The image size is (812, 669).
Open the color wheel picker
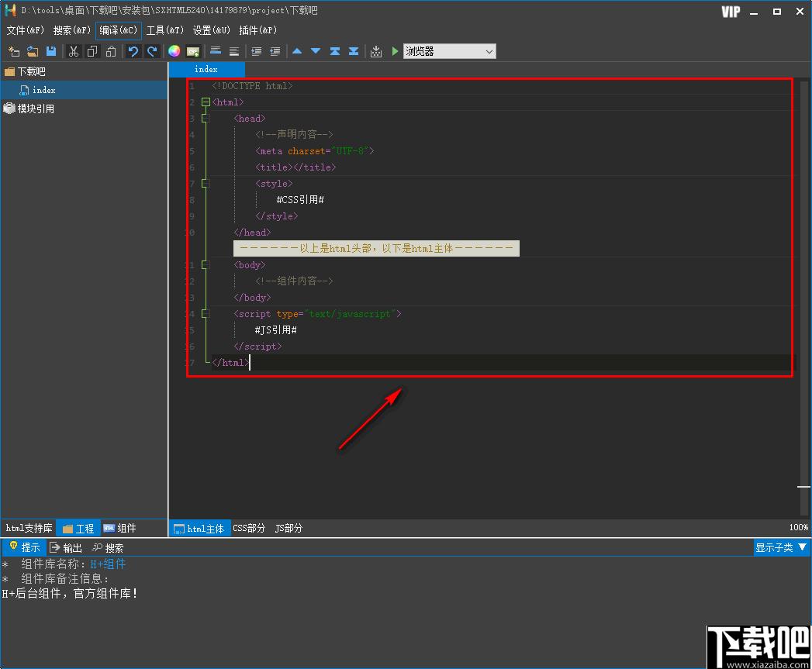pyautogui.click(x=174, y=51)
